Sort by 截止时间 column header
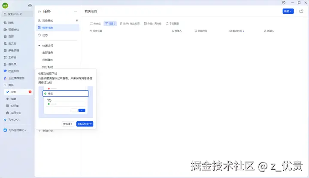309x178 pixels. click(237, 31)
